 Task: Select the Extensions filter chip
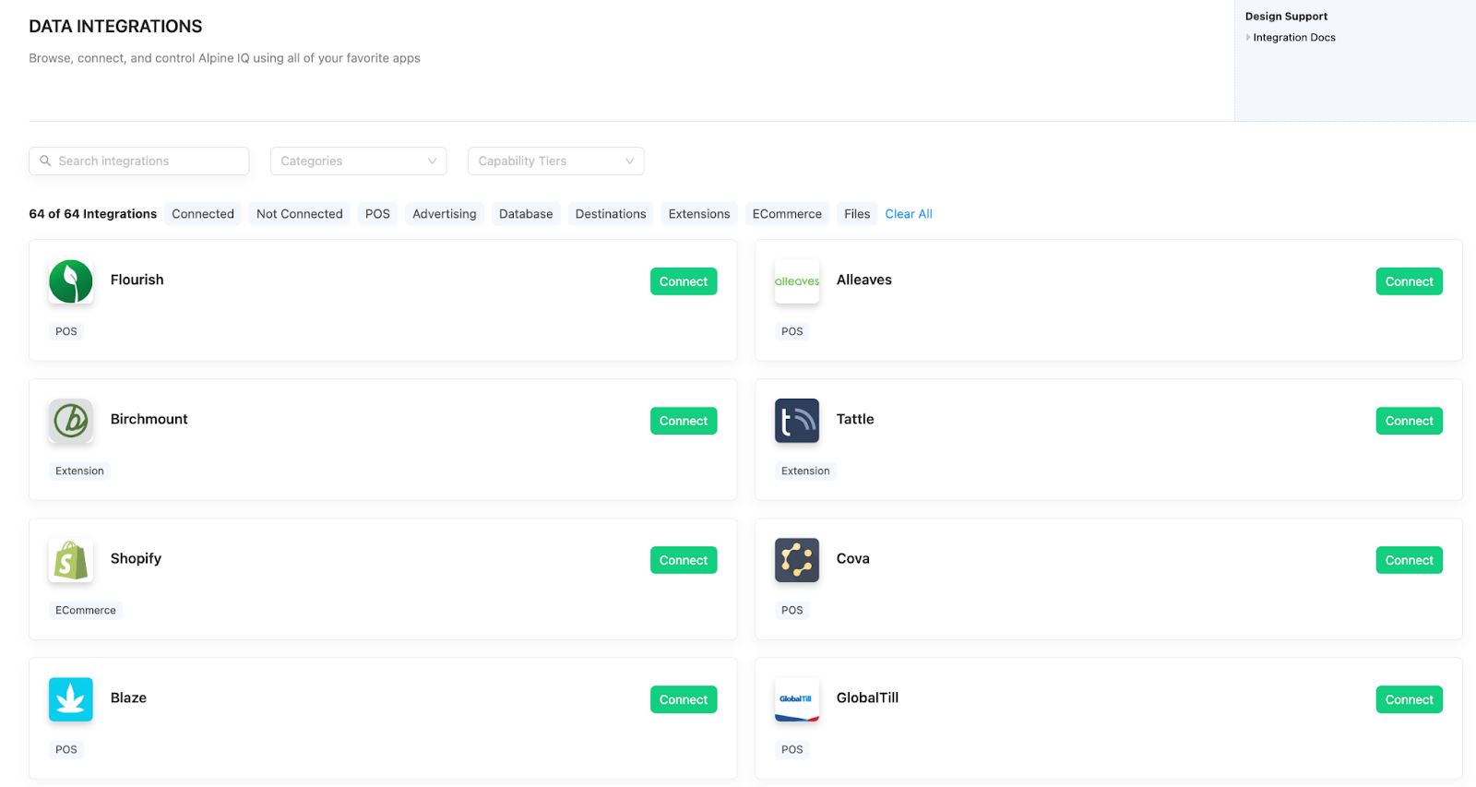[x=699, y=214]
